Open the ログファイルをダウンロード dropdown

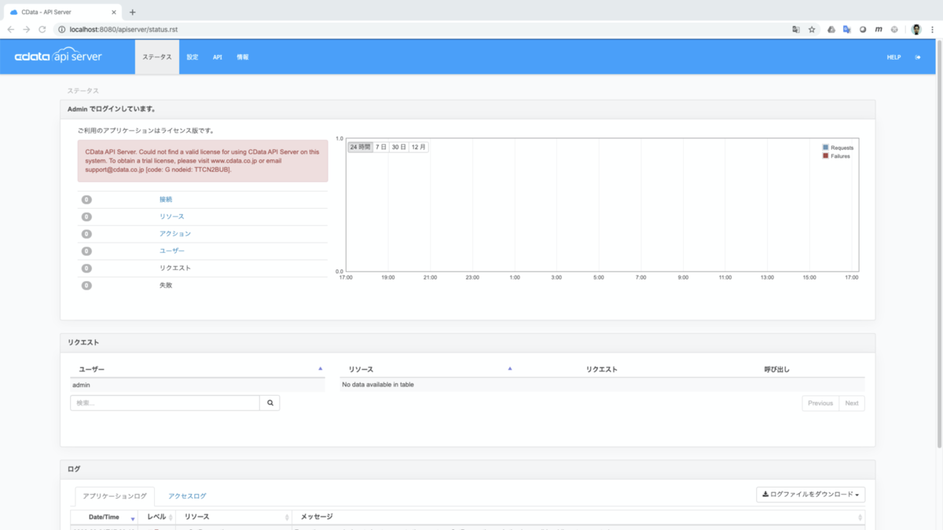[811, 495]
